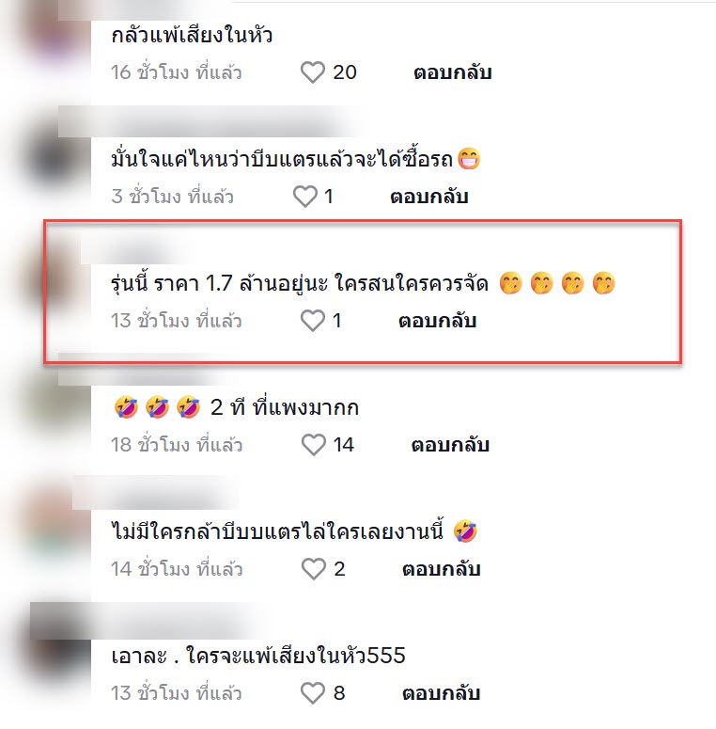Click ตอบกลับ under กลัวแพ้เสียงในหัว comment

click(x=453, y=72)
